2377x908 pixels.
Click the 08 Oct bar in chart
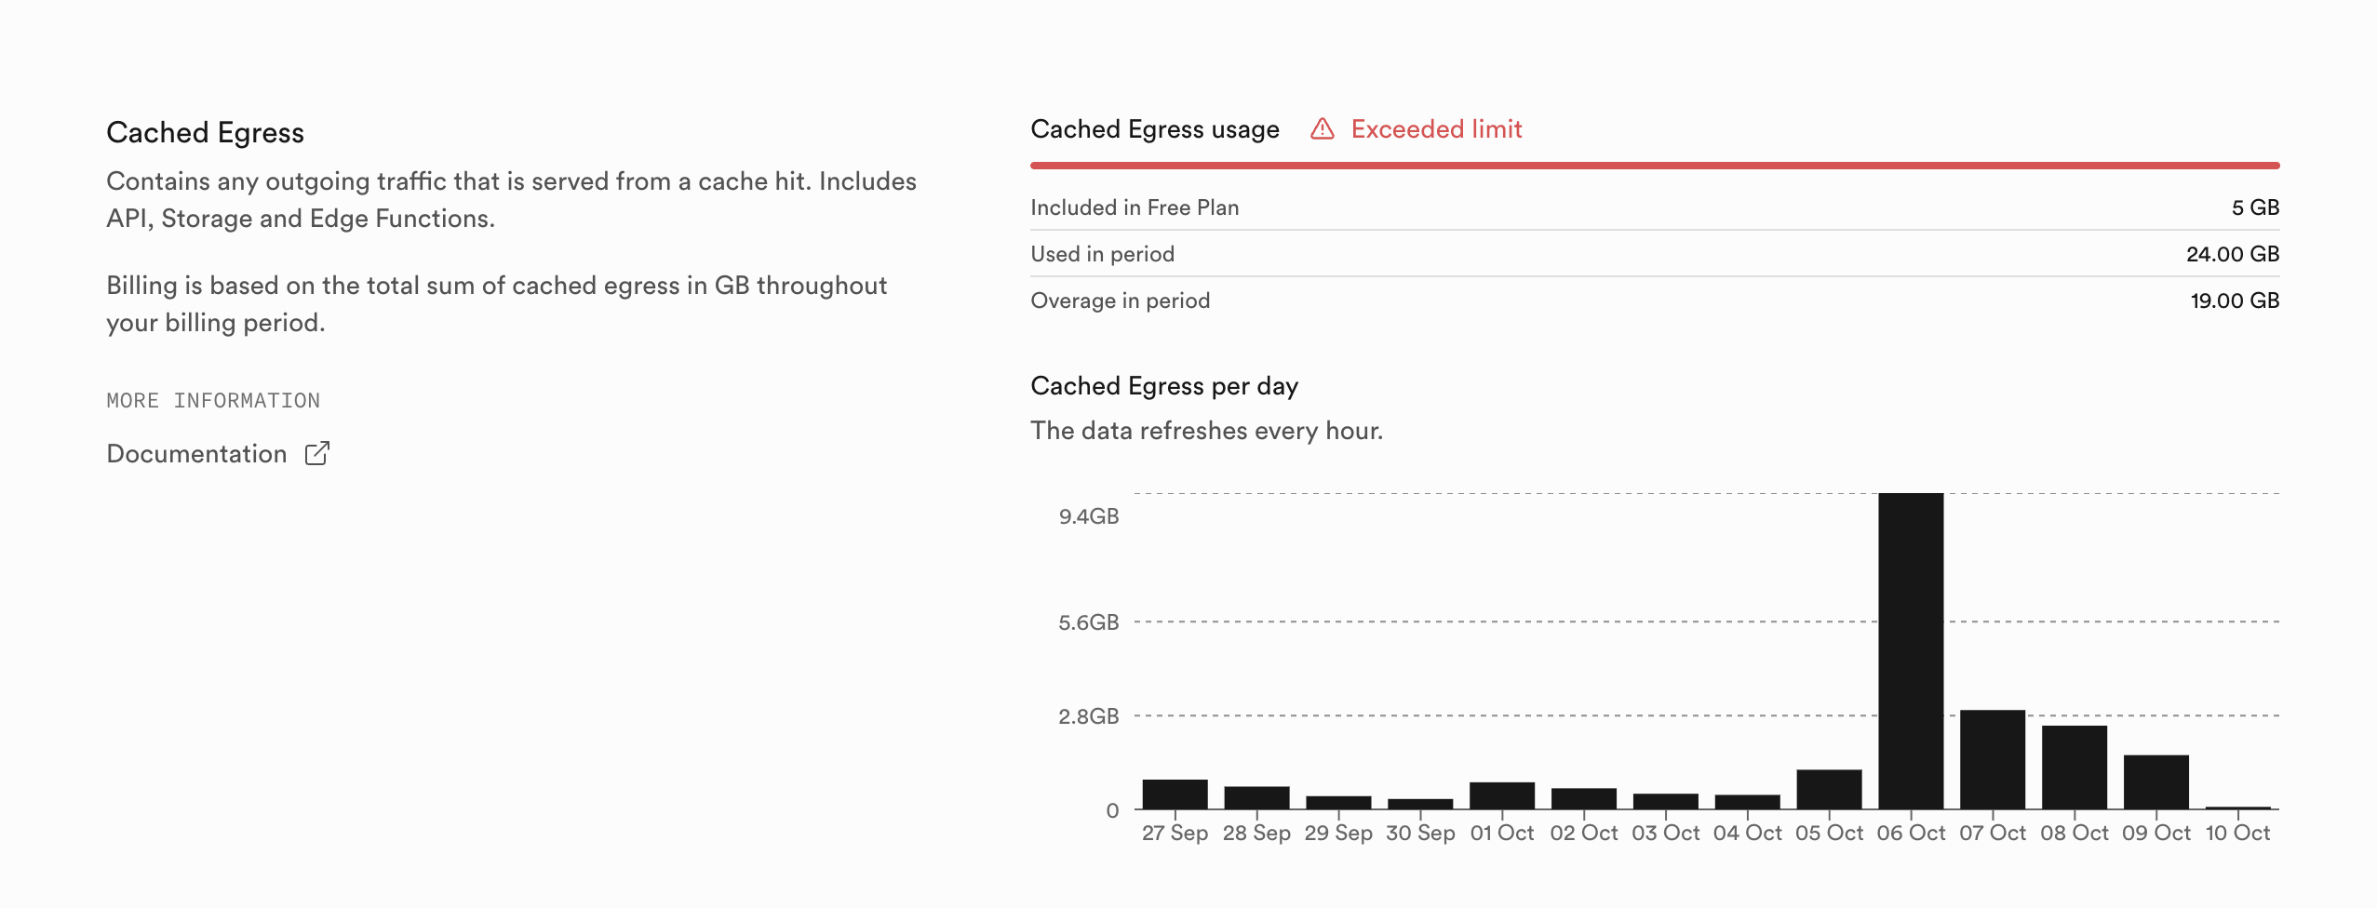pos(2074,767)
